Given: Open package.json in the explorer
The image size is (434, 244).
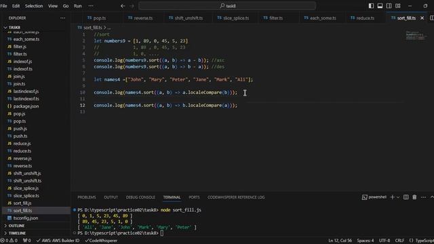Looking at the screenshot, I should tap(26, 106).
